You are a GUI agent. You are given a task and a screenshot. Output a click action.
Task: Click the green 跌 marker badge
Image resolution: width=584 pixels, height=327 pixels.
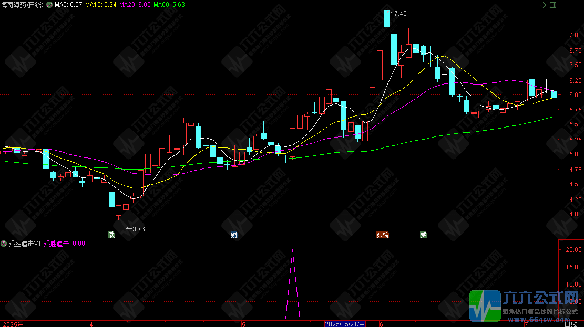(111, 235)
